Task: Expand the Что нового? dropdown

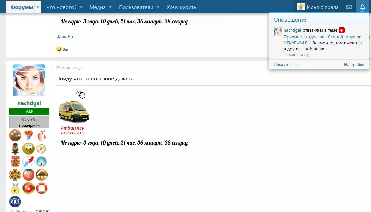Action: click(81, 7)
